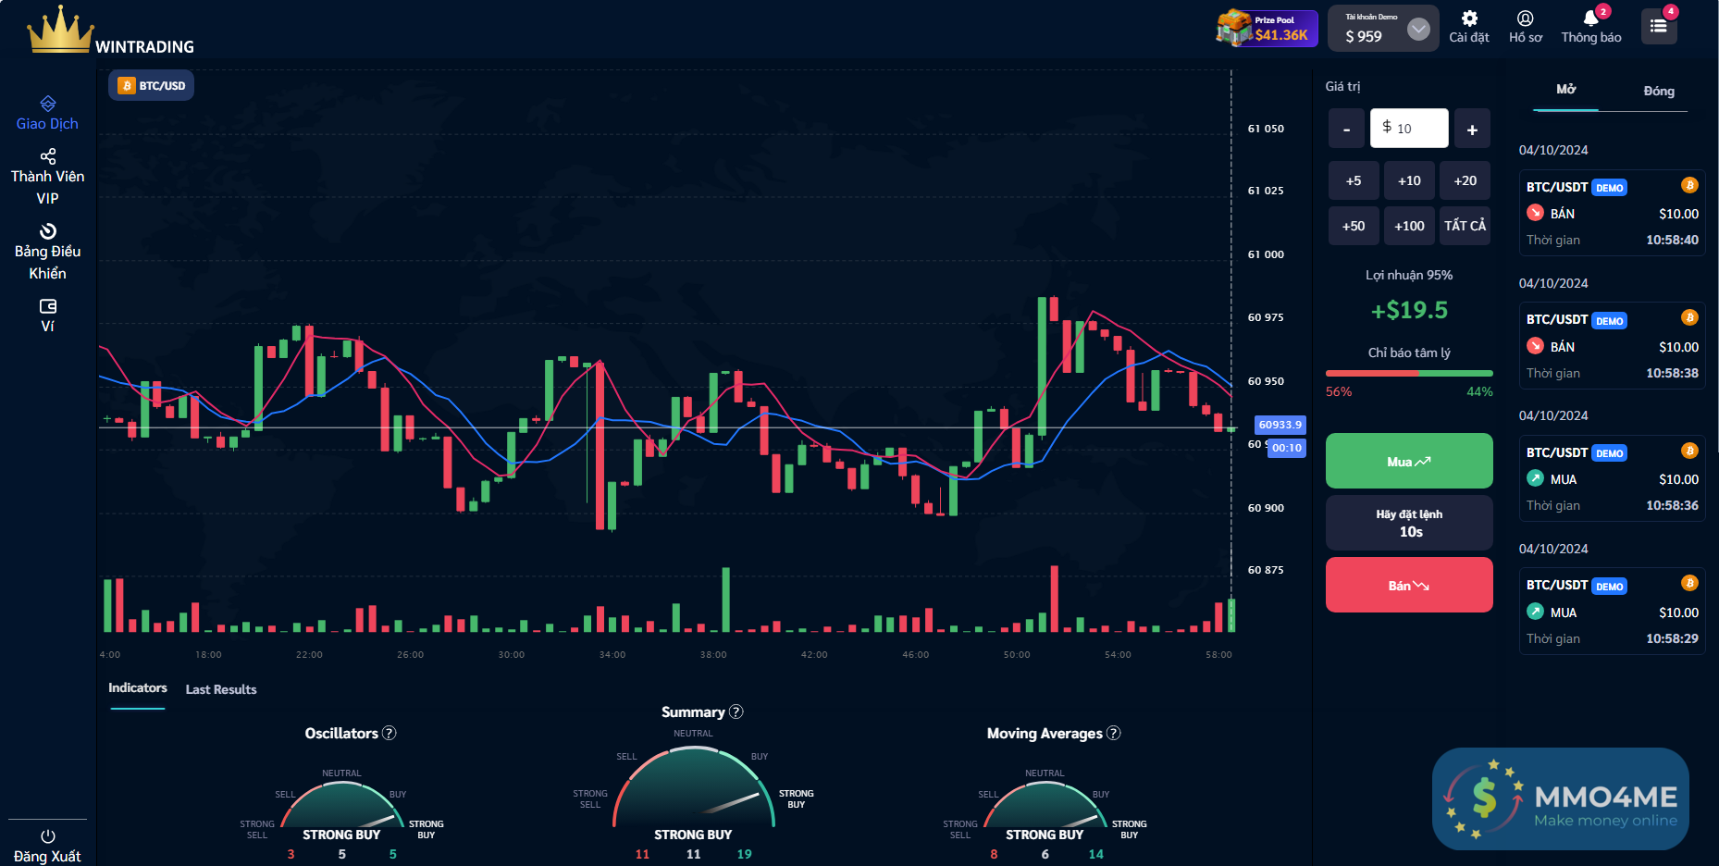The width and height of the screenshot is (1719, 866).
Task: Switch to the Đóng closed orders tab
Action: pos(1659,91)
